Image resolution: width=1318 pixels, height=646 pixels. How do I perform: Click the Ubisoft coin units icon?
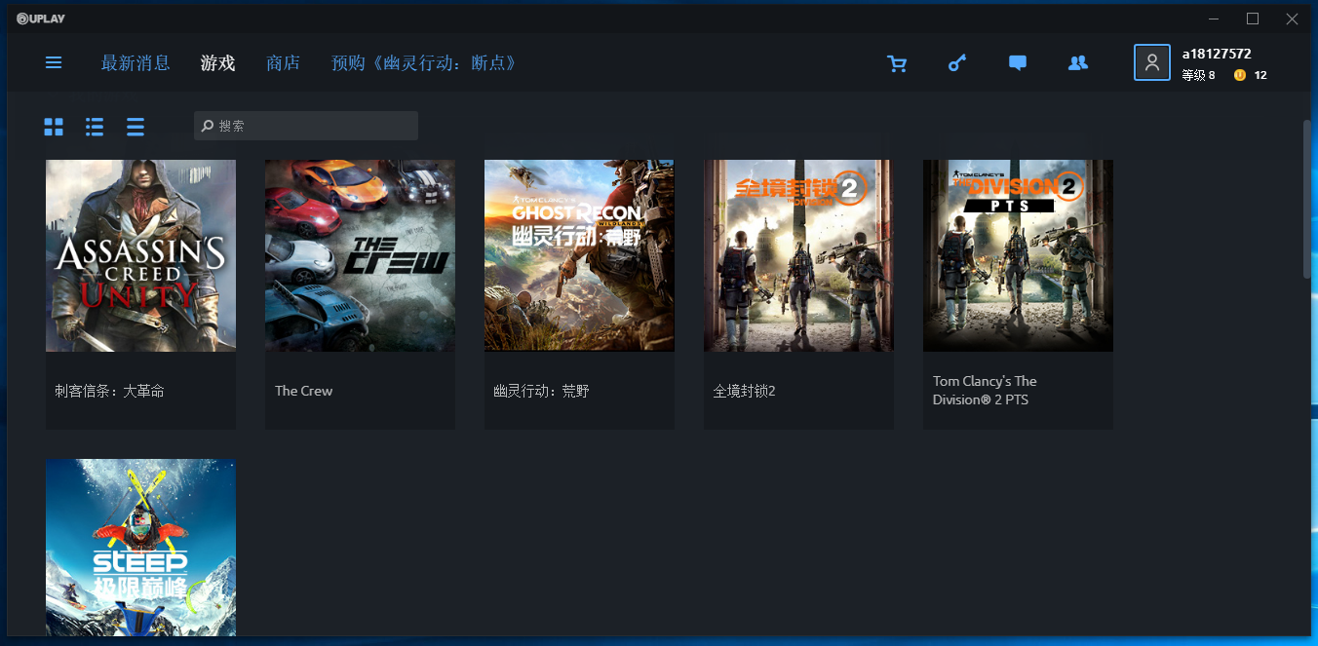(x=1240, y=75)
